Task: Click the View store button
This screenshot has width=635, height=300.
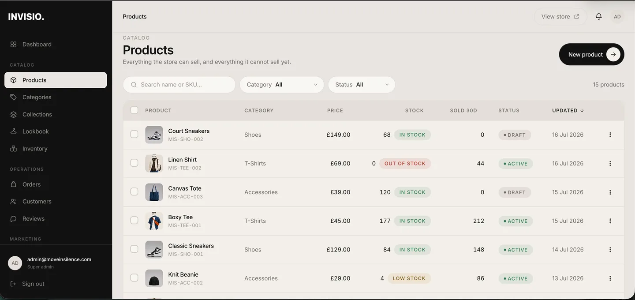Action: coord(560,16)
